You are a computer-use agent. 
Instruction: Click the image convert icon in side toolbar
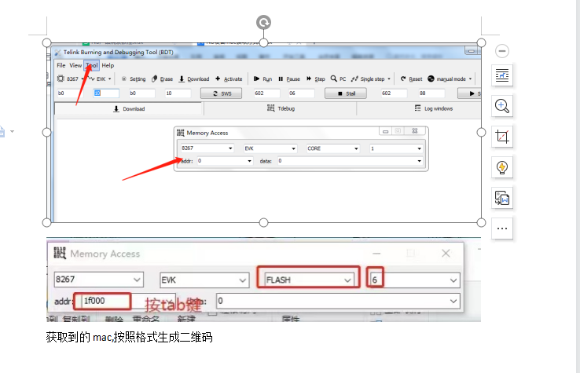coord(502,198)
